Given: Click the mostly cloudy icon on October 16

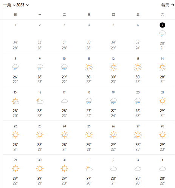Looking at the screenshot, I should point(40,101).
